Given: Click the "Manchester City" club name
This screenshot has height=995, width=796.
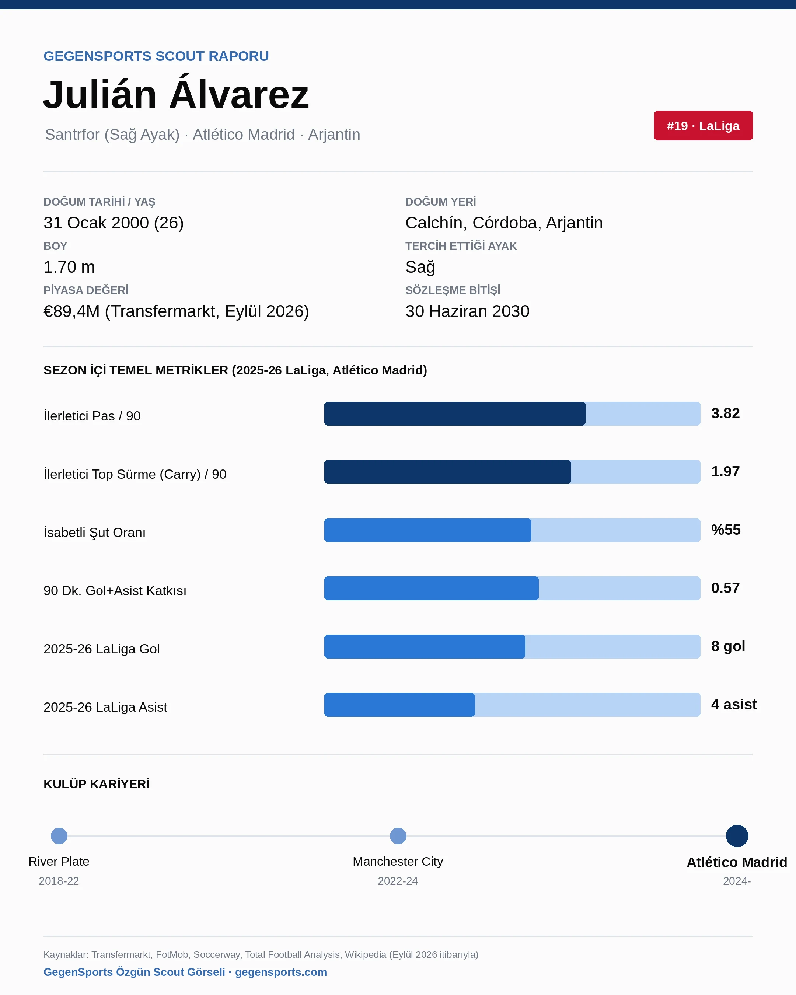Looking at the screenshot, I should point(398,861).
